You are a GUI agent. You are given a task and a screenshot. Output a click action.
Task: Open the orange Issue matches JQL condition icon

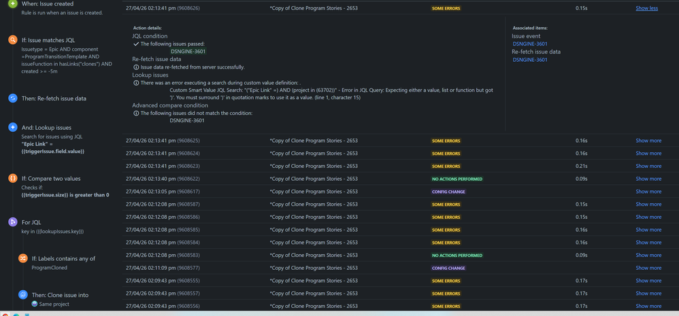tap(12, 40)
